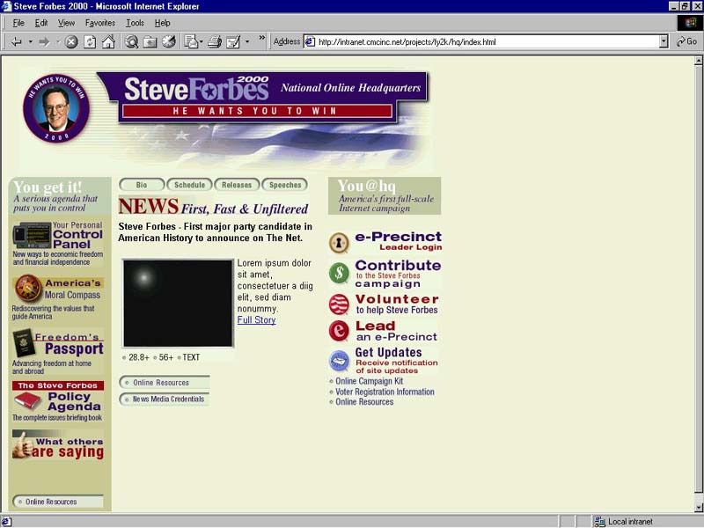Click the Control Panel handheld device image
Screen dimensions: 704x528
32,235
